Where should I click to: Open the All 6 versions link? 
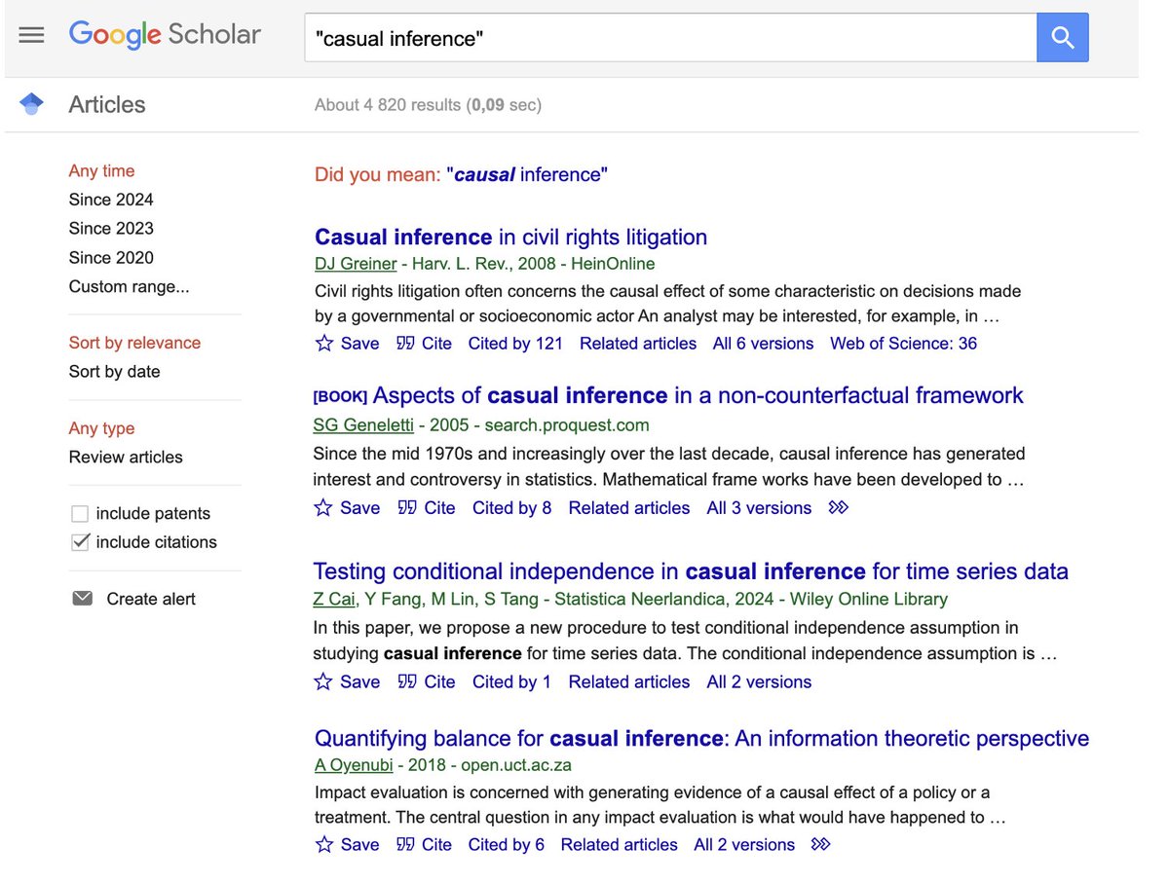coord(764,344)
